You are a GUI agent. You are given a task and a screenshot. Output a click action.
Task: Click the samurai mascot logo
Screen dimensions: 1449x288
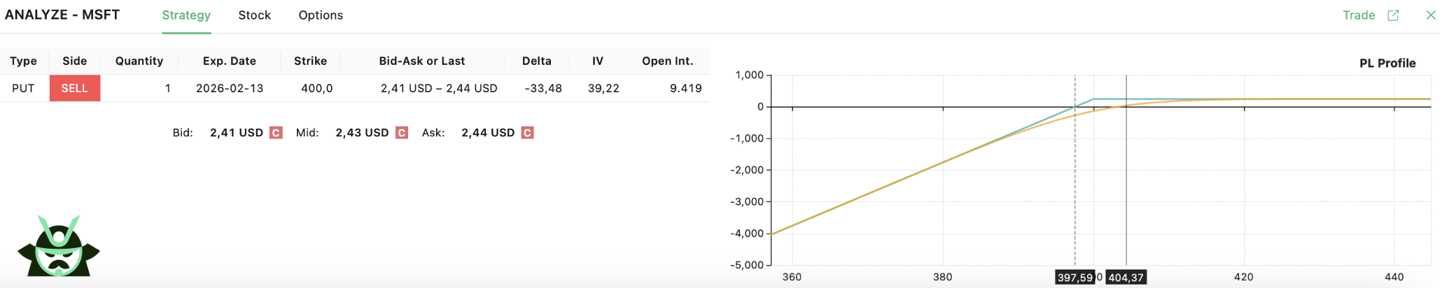coord(59,247)
